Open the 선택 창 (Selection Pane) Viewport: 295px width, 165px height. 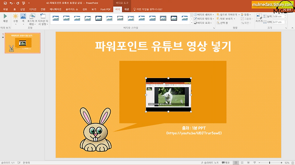click(222, 23)
